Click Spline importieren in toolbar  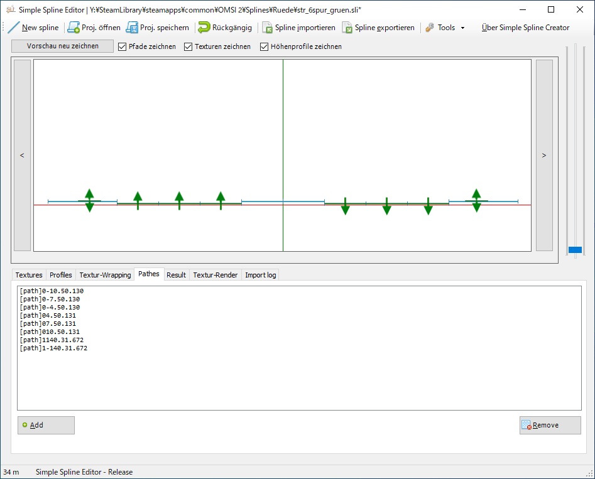(299, 28)
